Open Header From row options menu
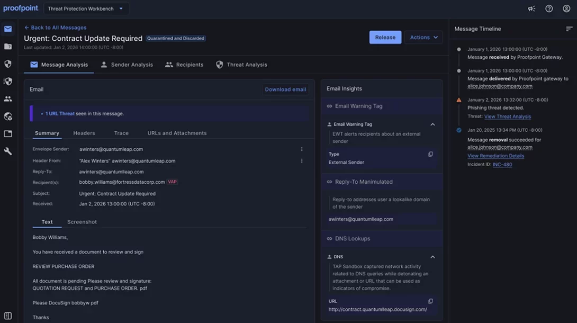This screenshot has height=323, width=577. (302, 161)
